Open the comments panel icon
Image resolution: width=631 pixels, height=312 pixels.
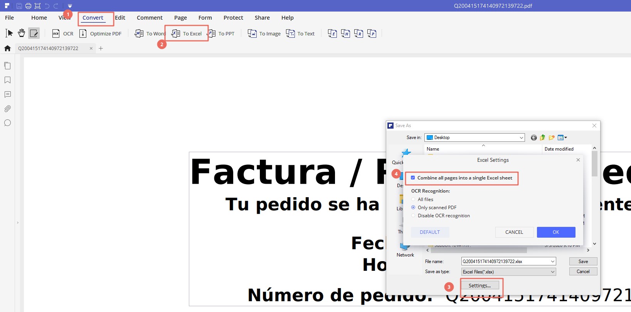point(7,94)
